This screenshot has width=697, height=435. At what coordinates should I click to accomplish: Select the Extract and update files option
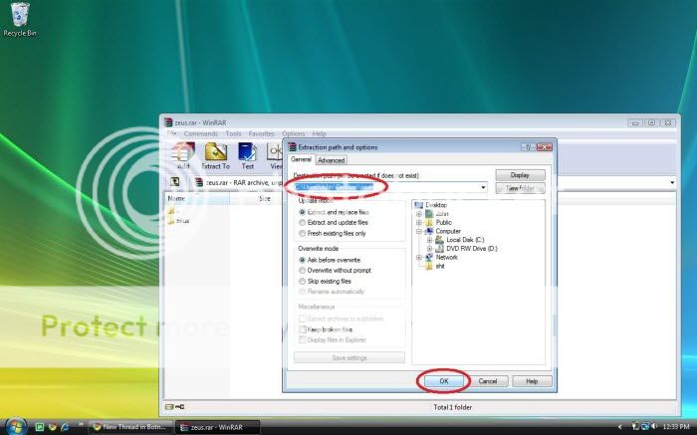pos(303,222)
